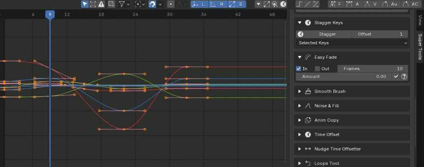Set Linear interpolation icon
Image resolution: width=424 pixels, height=167 pixels.
coord(308,4)
